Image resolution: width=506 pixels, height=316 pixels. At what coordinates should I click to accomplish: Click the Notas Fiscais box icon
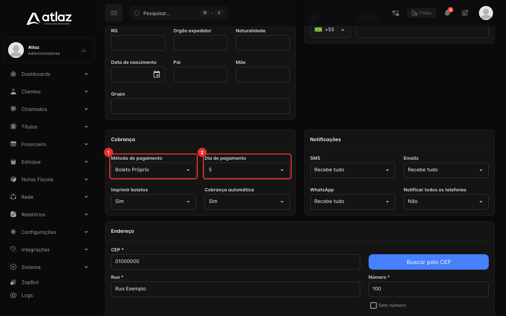point(13,179)
